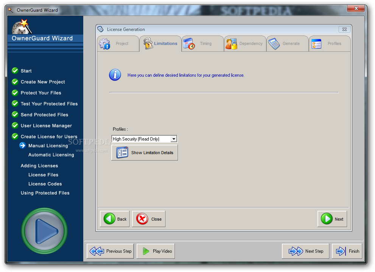Click the OwnerGuard Wizard title bar icon
This screenshot has width=375, height=272.
[x=10, y=10]
